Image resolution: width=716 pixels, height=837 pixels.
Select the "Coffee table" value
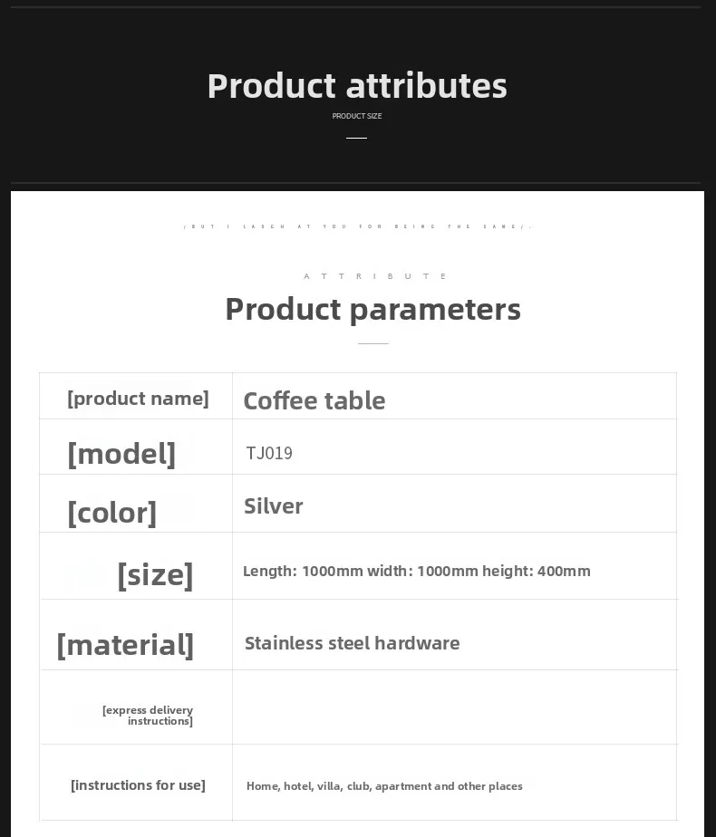(x=314, y=400)
